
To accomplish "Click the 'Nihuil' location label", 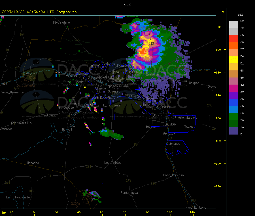I will click(67, 129).
